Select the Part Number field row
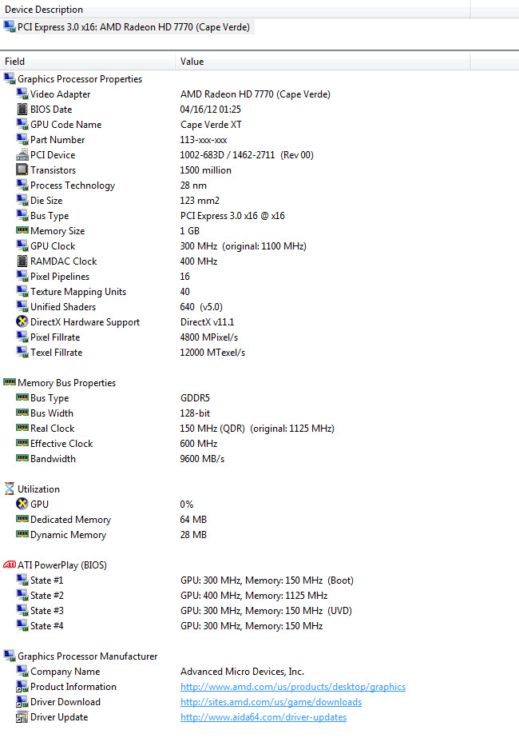The image size is (519, 746). (57, 140)
